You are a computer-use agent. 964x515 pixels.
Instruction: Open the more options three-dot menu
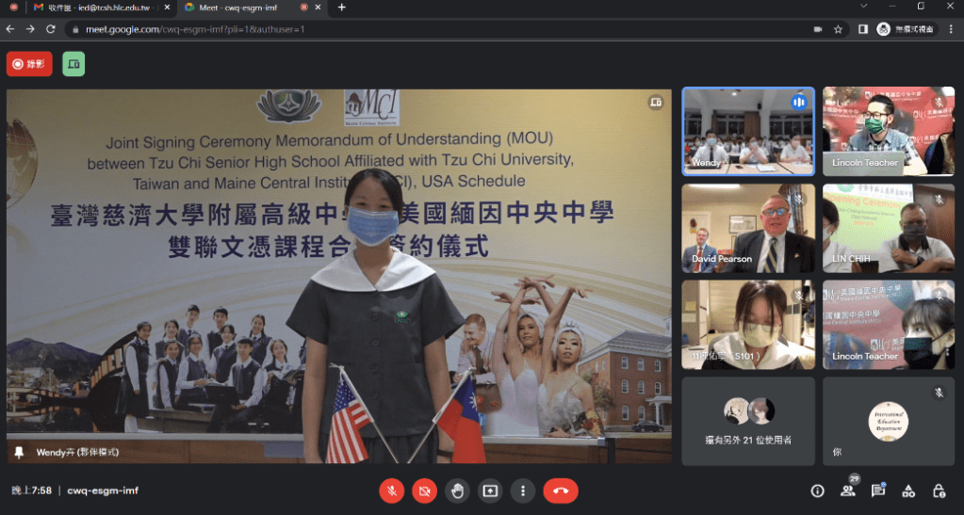coord(522,491)
